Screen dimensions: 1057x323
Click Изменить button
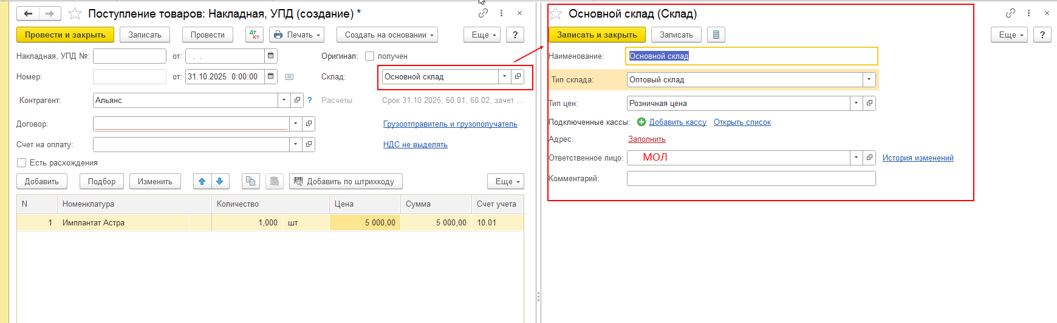pyautogui.click(x=155, y=181)
